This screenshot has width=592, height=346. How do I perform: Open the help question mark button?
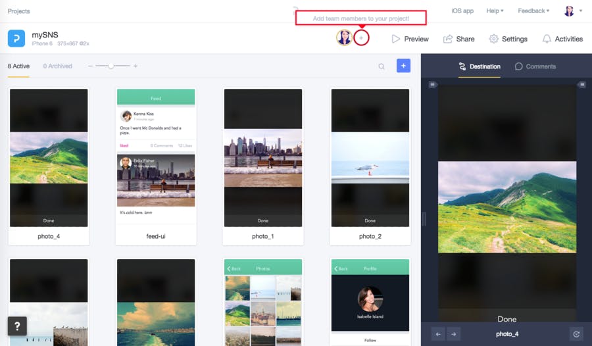[17, 326]
